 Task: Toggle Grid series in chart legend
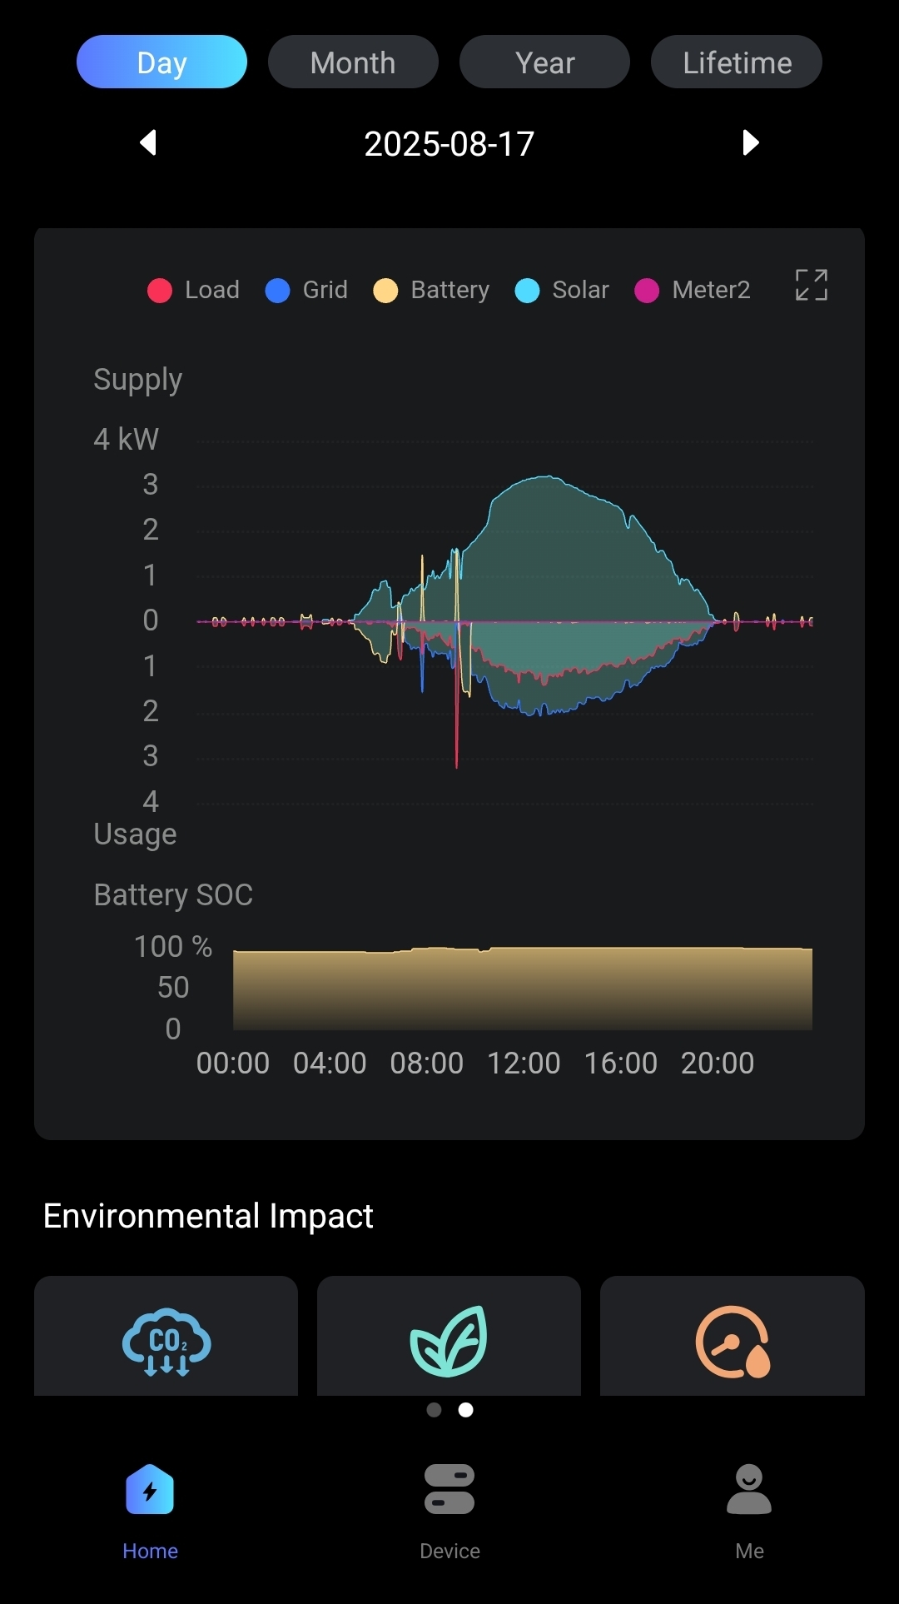point(306,290)
